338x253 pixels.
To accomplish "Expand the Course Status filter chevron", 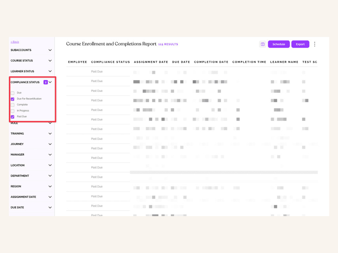I will 50,61.
